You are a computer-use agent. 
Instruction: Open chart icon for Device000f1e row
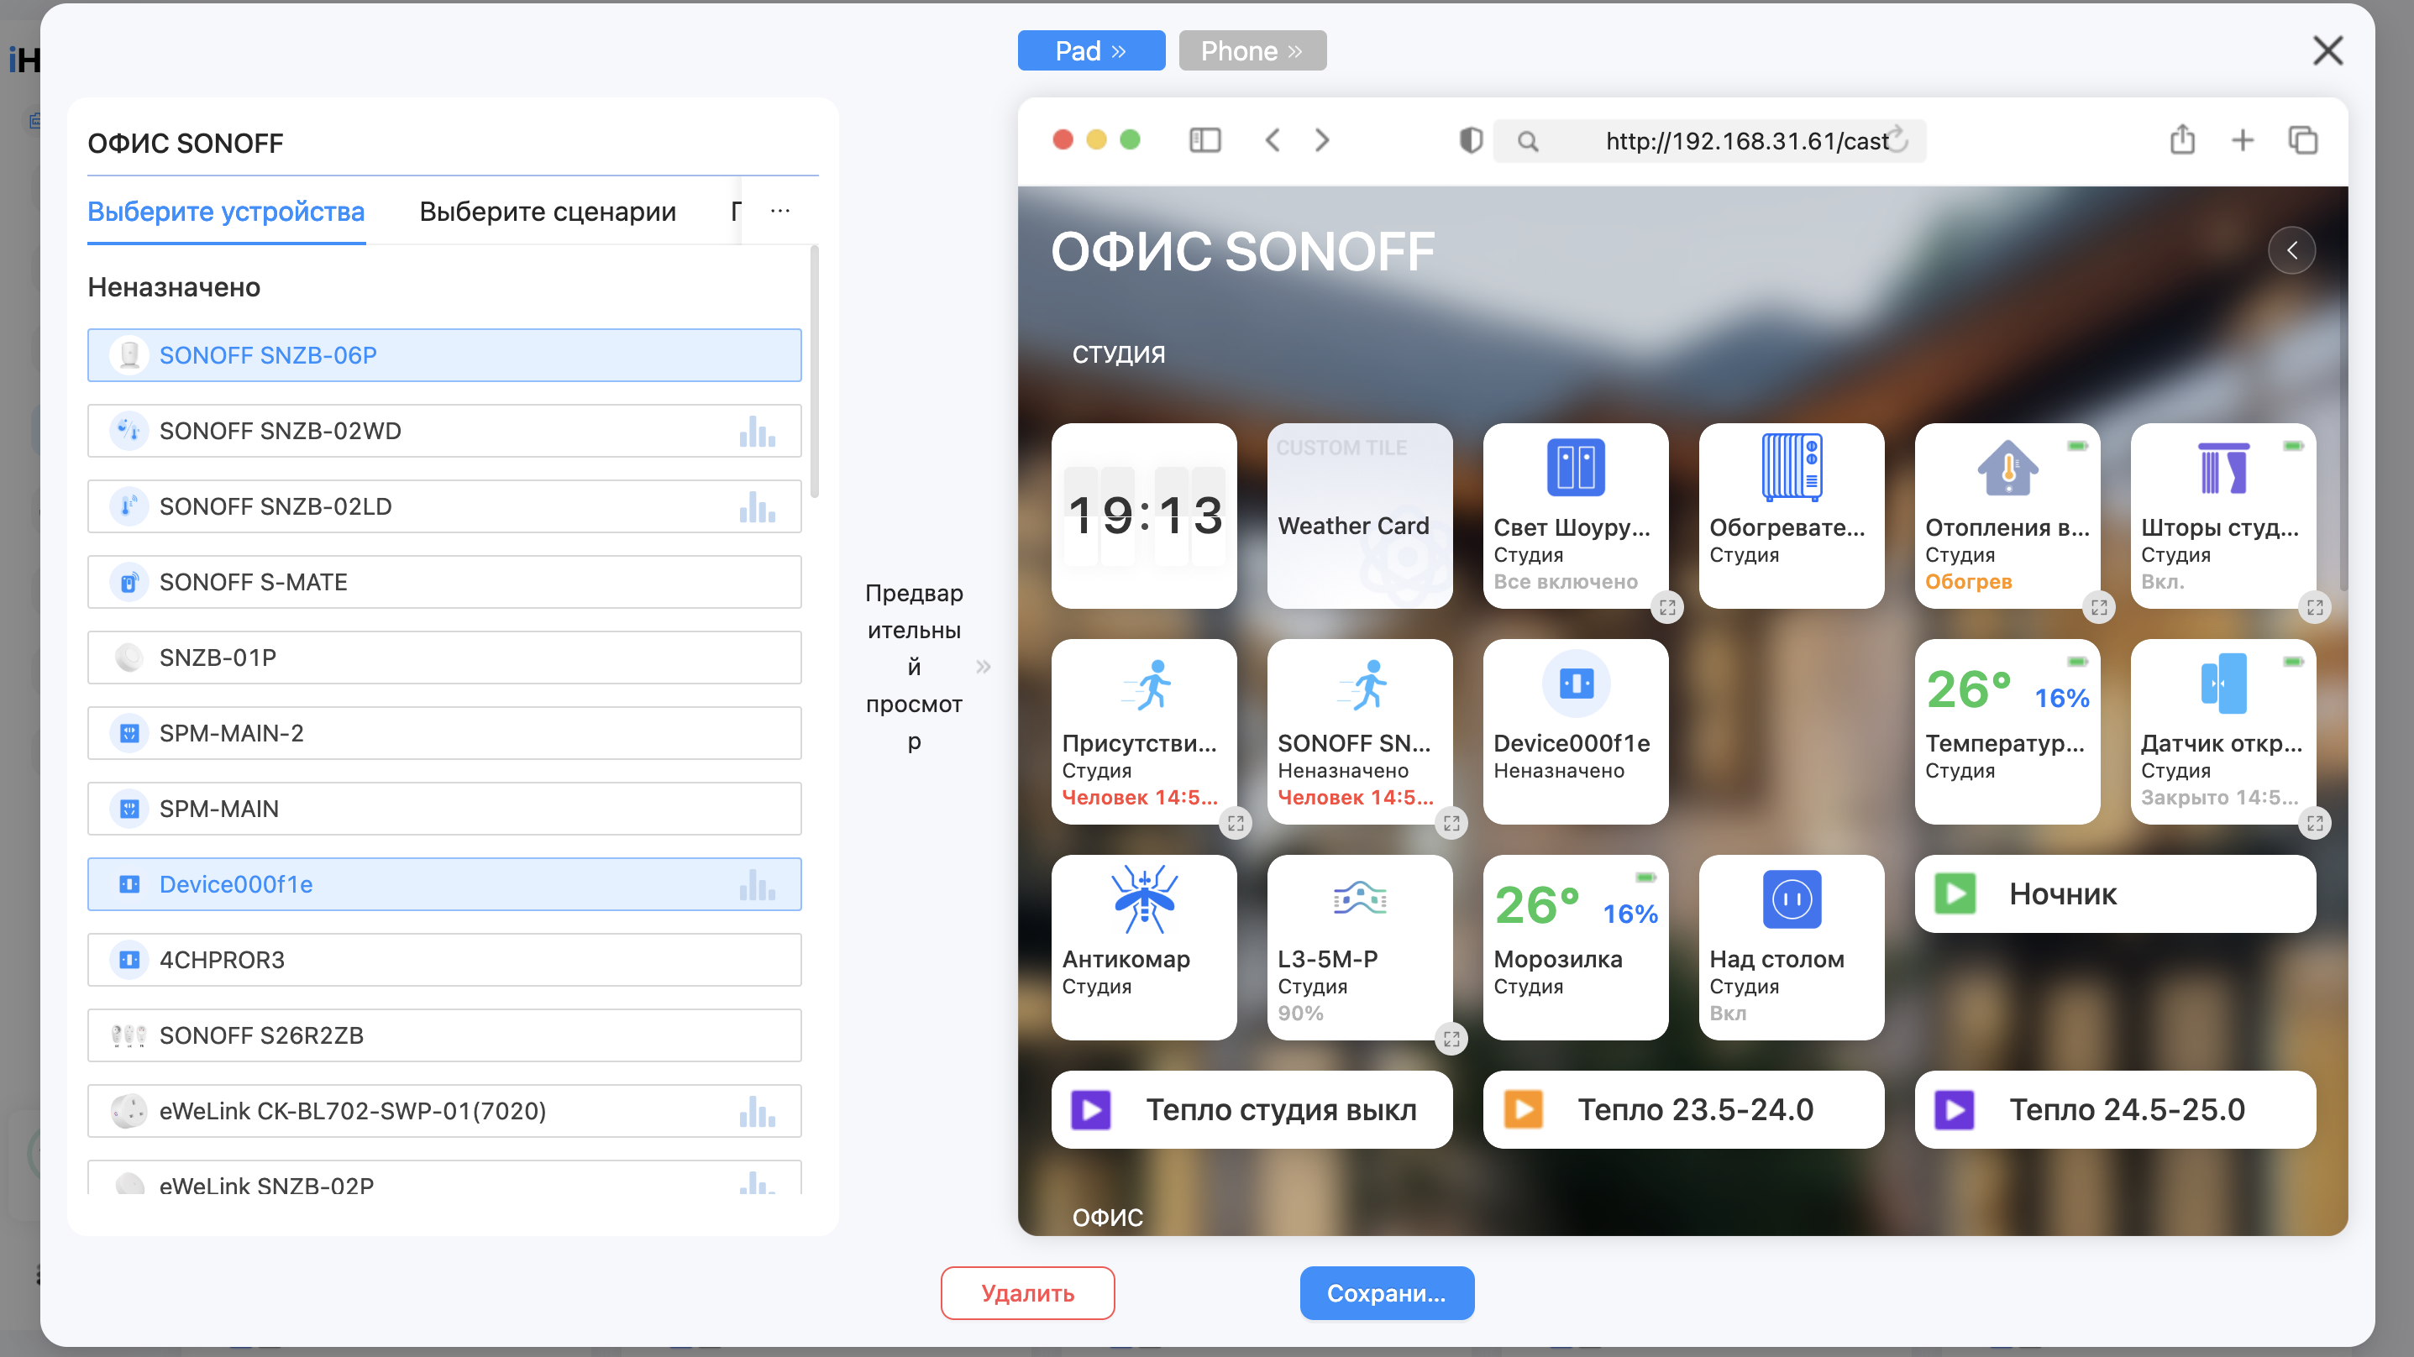[x=757, y=885]
